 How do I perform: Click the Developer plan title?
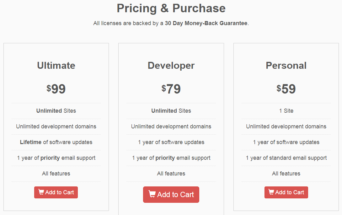(171, 65)
